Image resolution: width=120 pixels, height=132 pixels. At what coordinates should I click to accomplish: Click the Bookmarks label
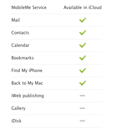point(22,58)
